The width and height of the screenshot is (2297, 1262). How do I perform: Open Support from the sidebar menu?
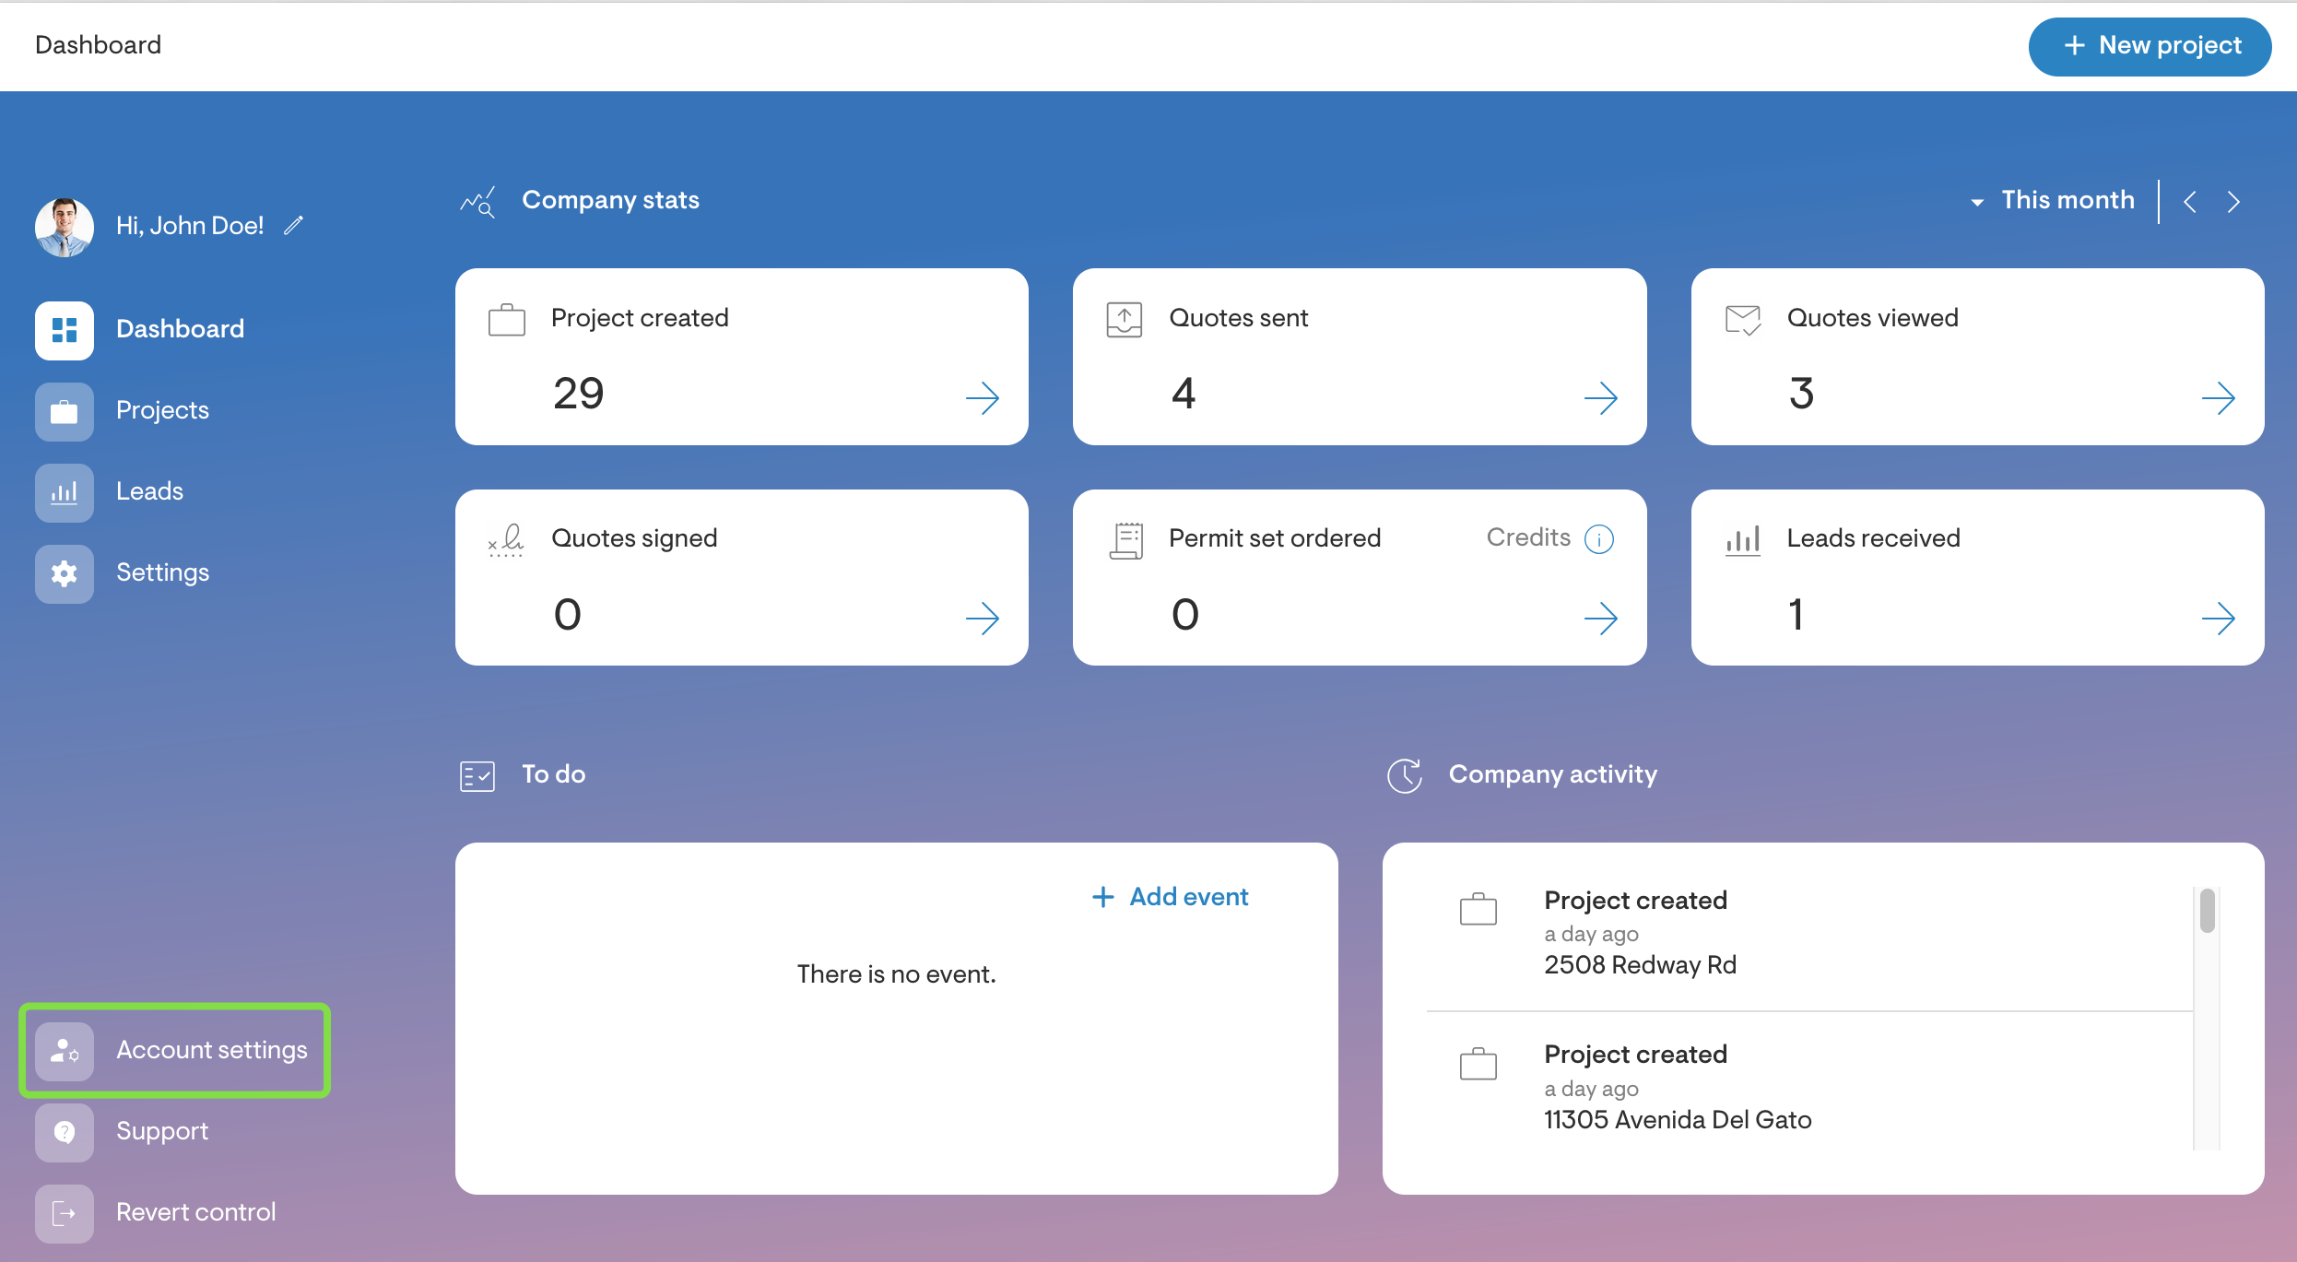(x=123, y=1131)
